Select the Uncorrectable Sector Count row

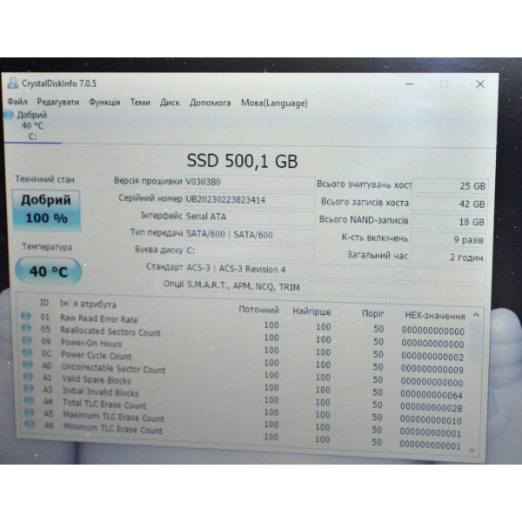pos(243,373)
